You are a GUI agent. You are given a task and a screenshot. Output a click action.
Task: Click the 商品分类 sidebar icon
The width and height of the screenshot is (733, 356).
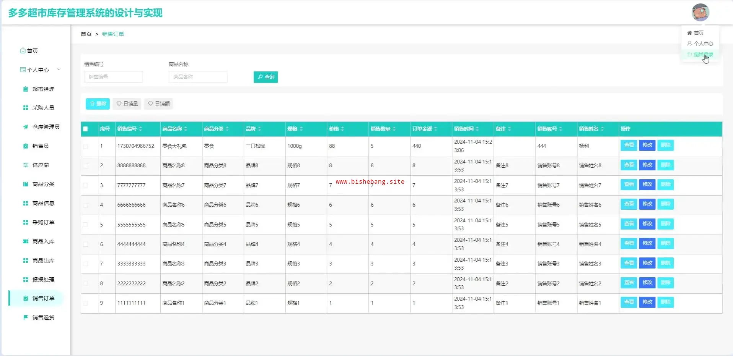(x=26, y=184)
